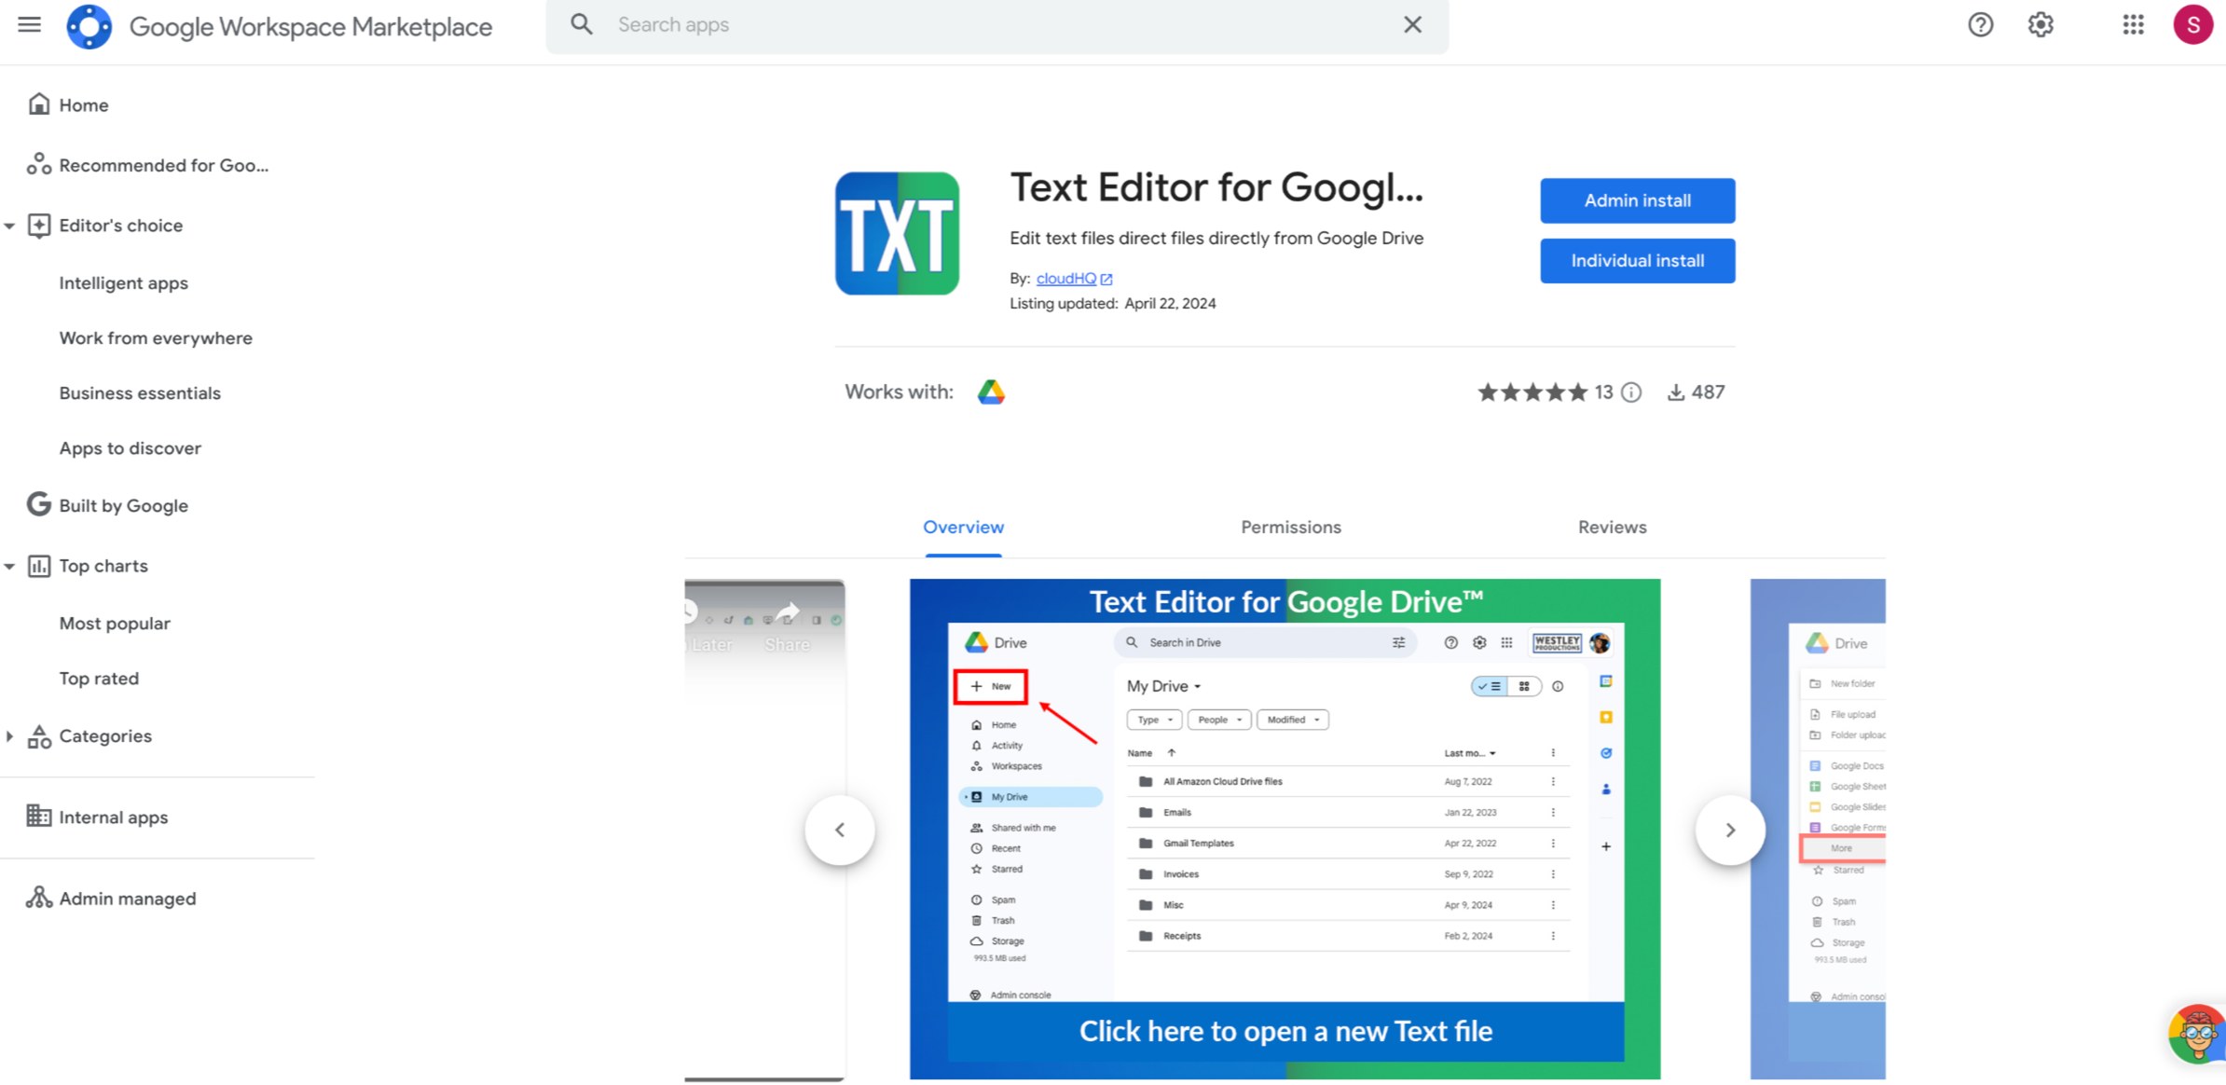This screenshot has height=1085, width=2226.
Task: Click the Home house icon
Action: click(x=38, y=104)
